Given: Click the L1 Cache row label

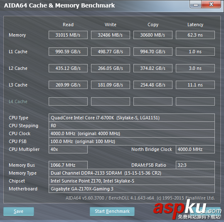Looking at the screenshot, I should (x=18, y=52).
